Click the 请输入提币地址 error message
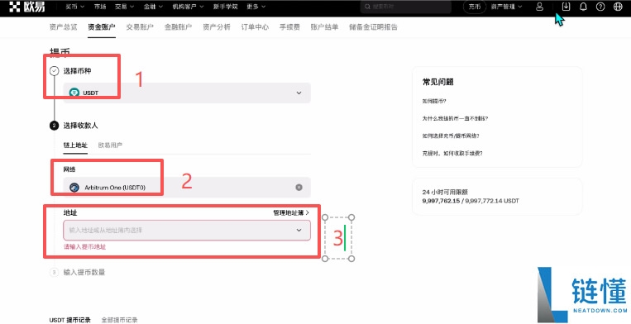Screen dimensions: 631x324 (85, 247)
